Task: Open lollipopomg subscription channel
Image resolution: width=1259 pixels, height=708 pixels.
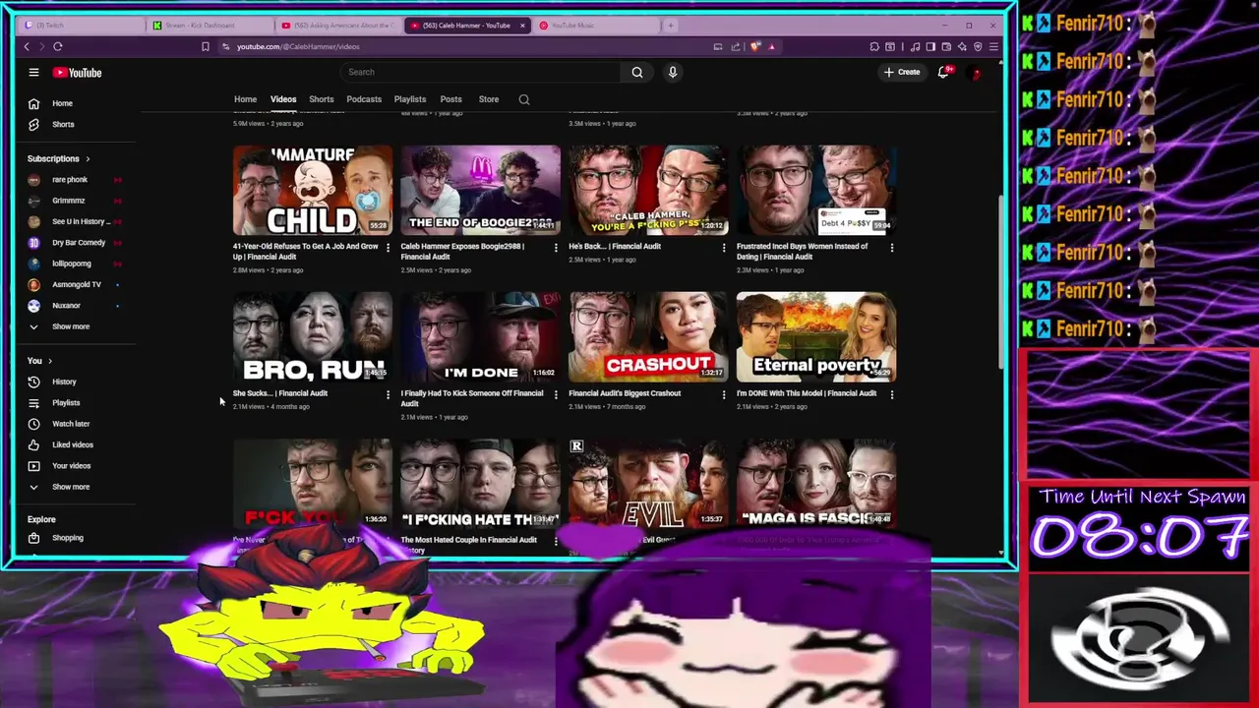Action: [71, 264]
